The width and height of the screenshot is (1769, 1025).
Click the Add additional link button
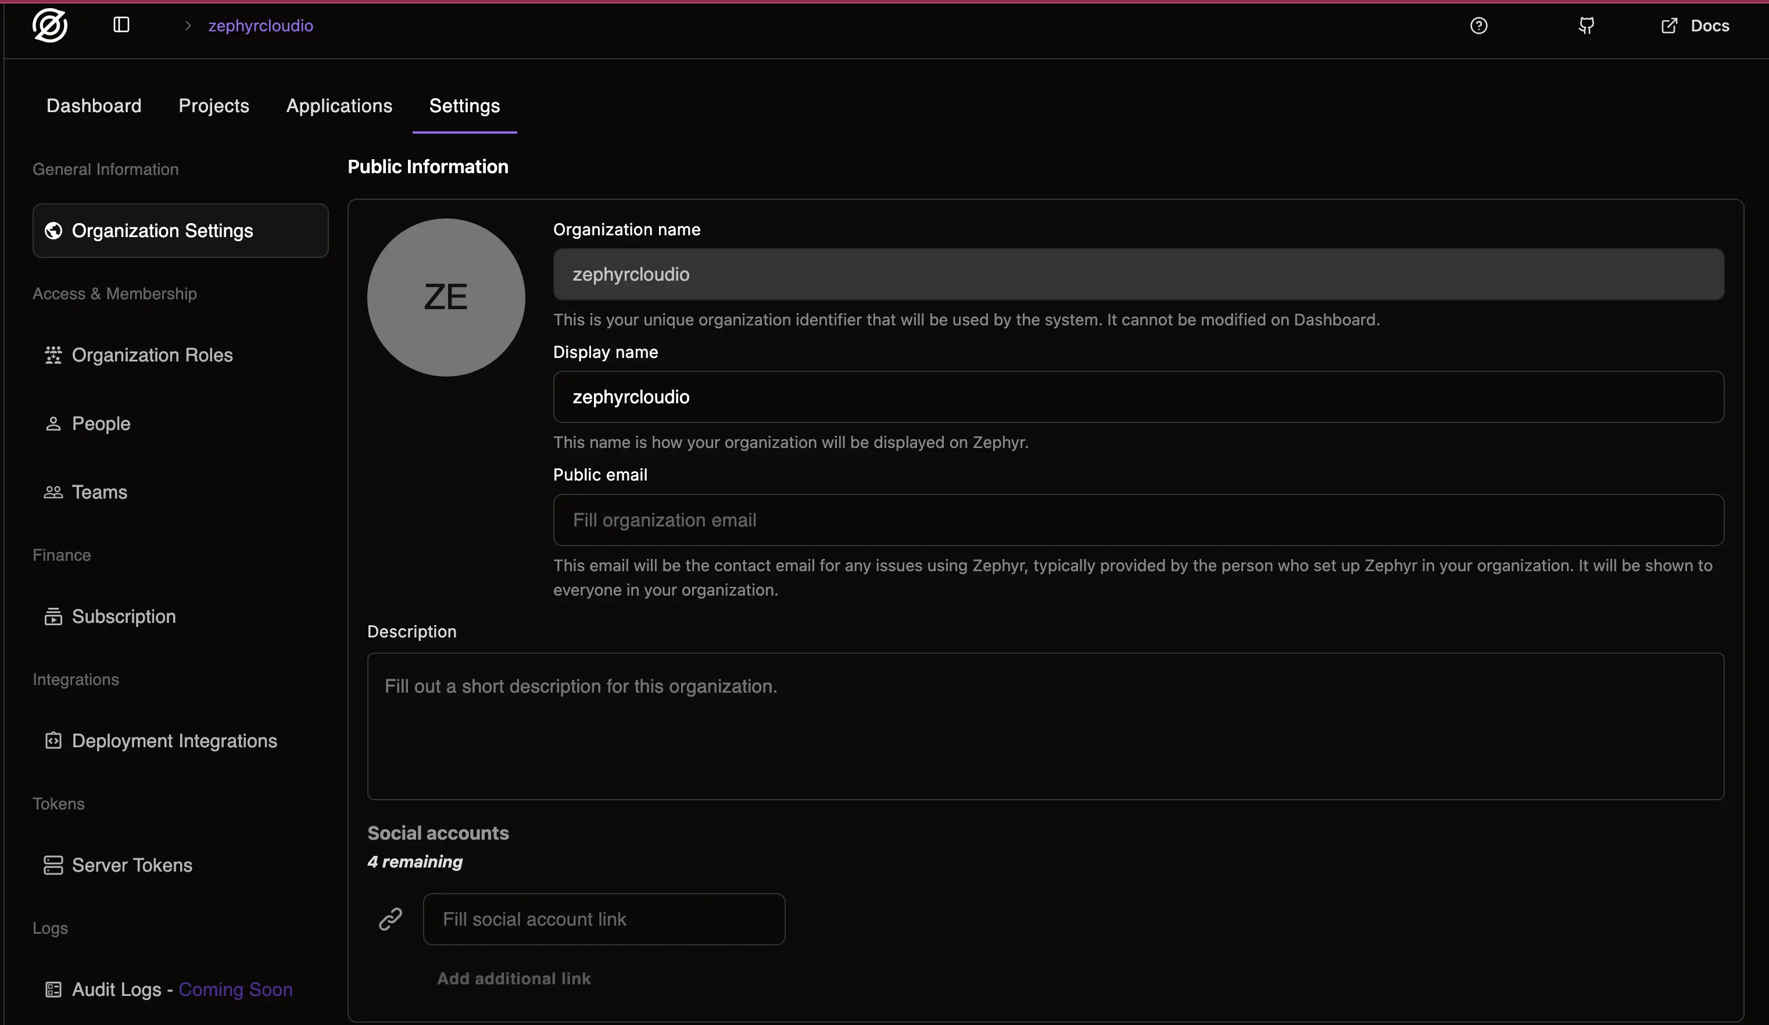pos(513,978)
